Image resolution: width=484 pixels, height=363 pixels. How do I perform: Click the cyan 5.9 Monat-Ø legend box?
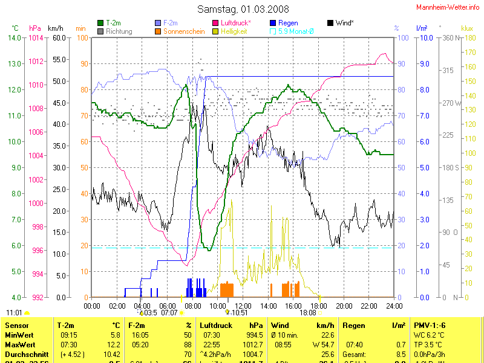[273, 31]
